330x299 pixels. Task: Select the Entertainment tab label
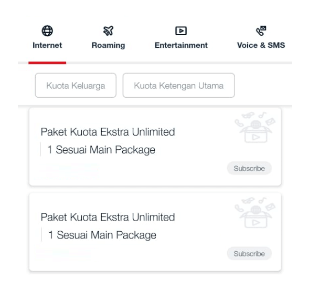pyautogui.click(x=181, y=45)
